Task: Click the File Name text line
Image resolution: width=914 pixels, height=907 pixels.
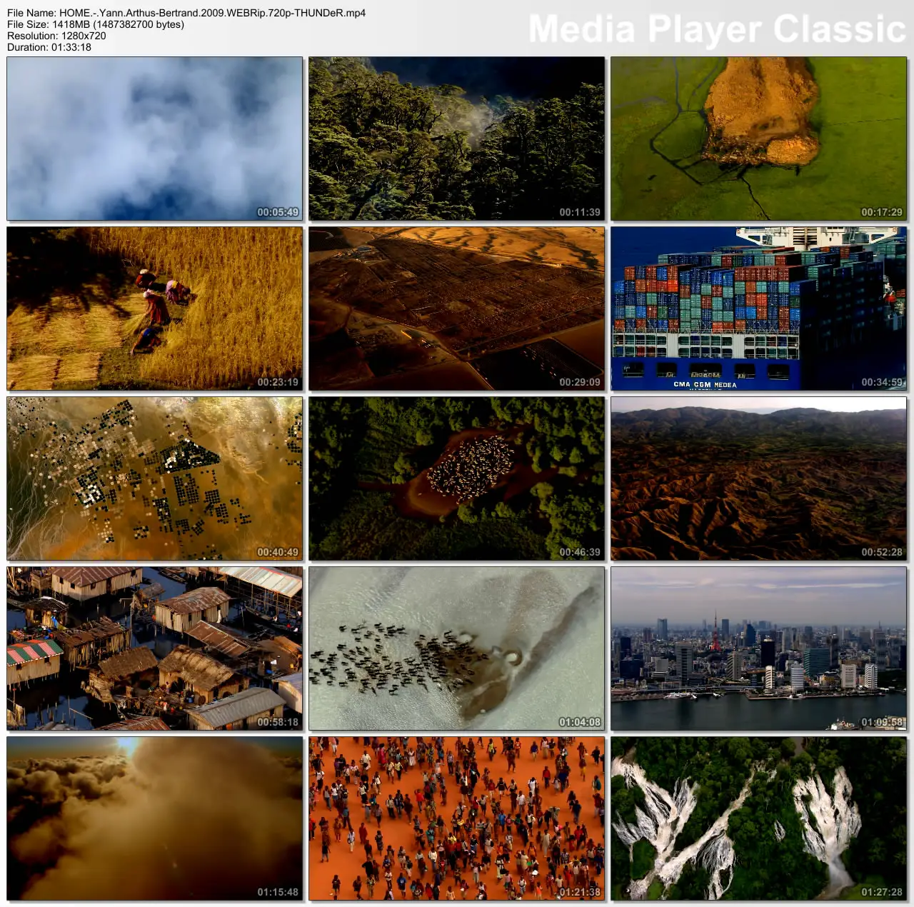Action: tap(186, 13)
